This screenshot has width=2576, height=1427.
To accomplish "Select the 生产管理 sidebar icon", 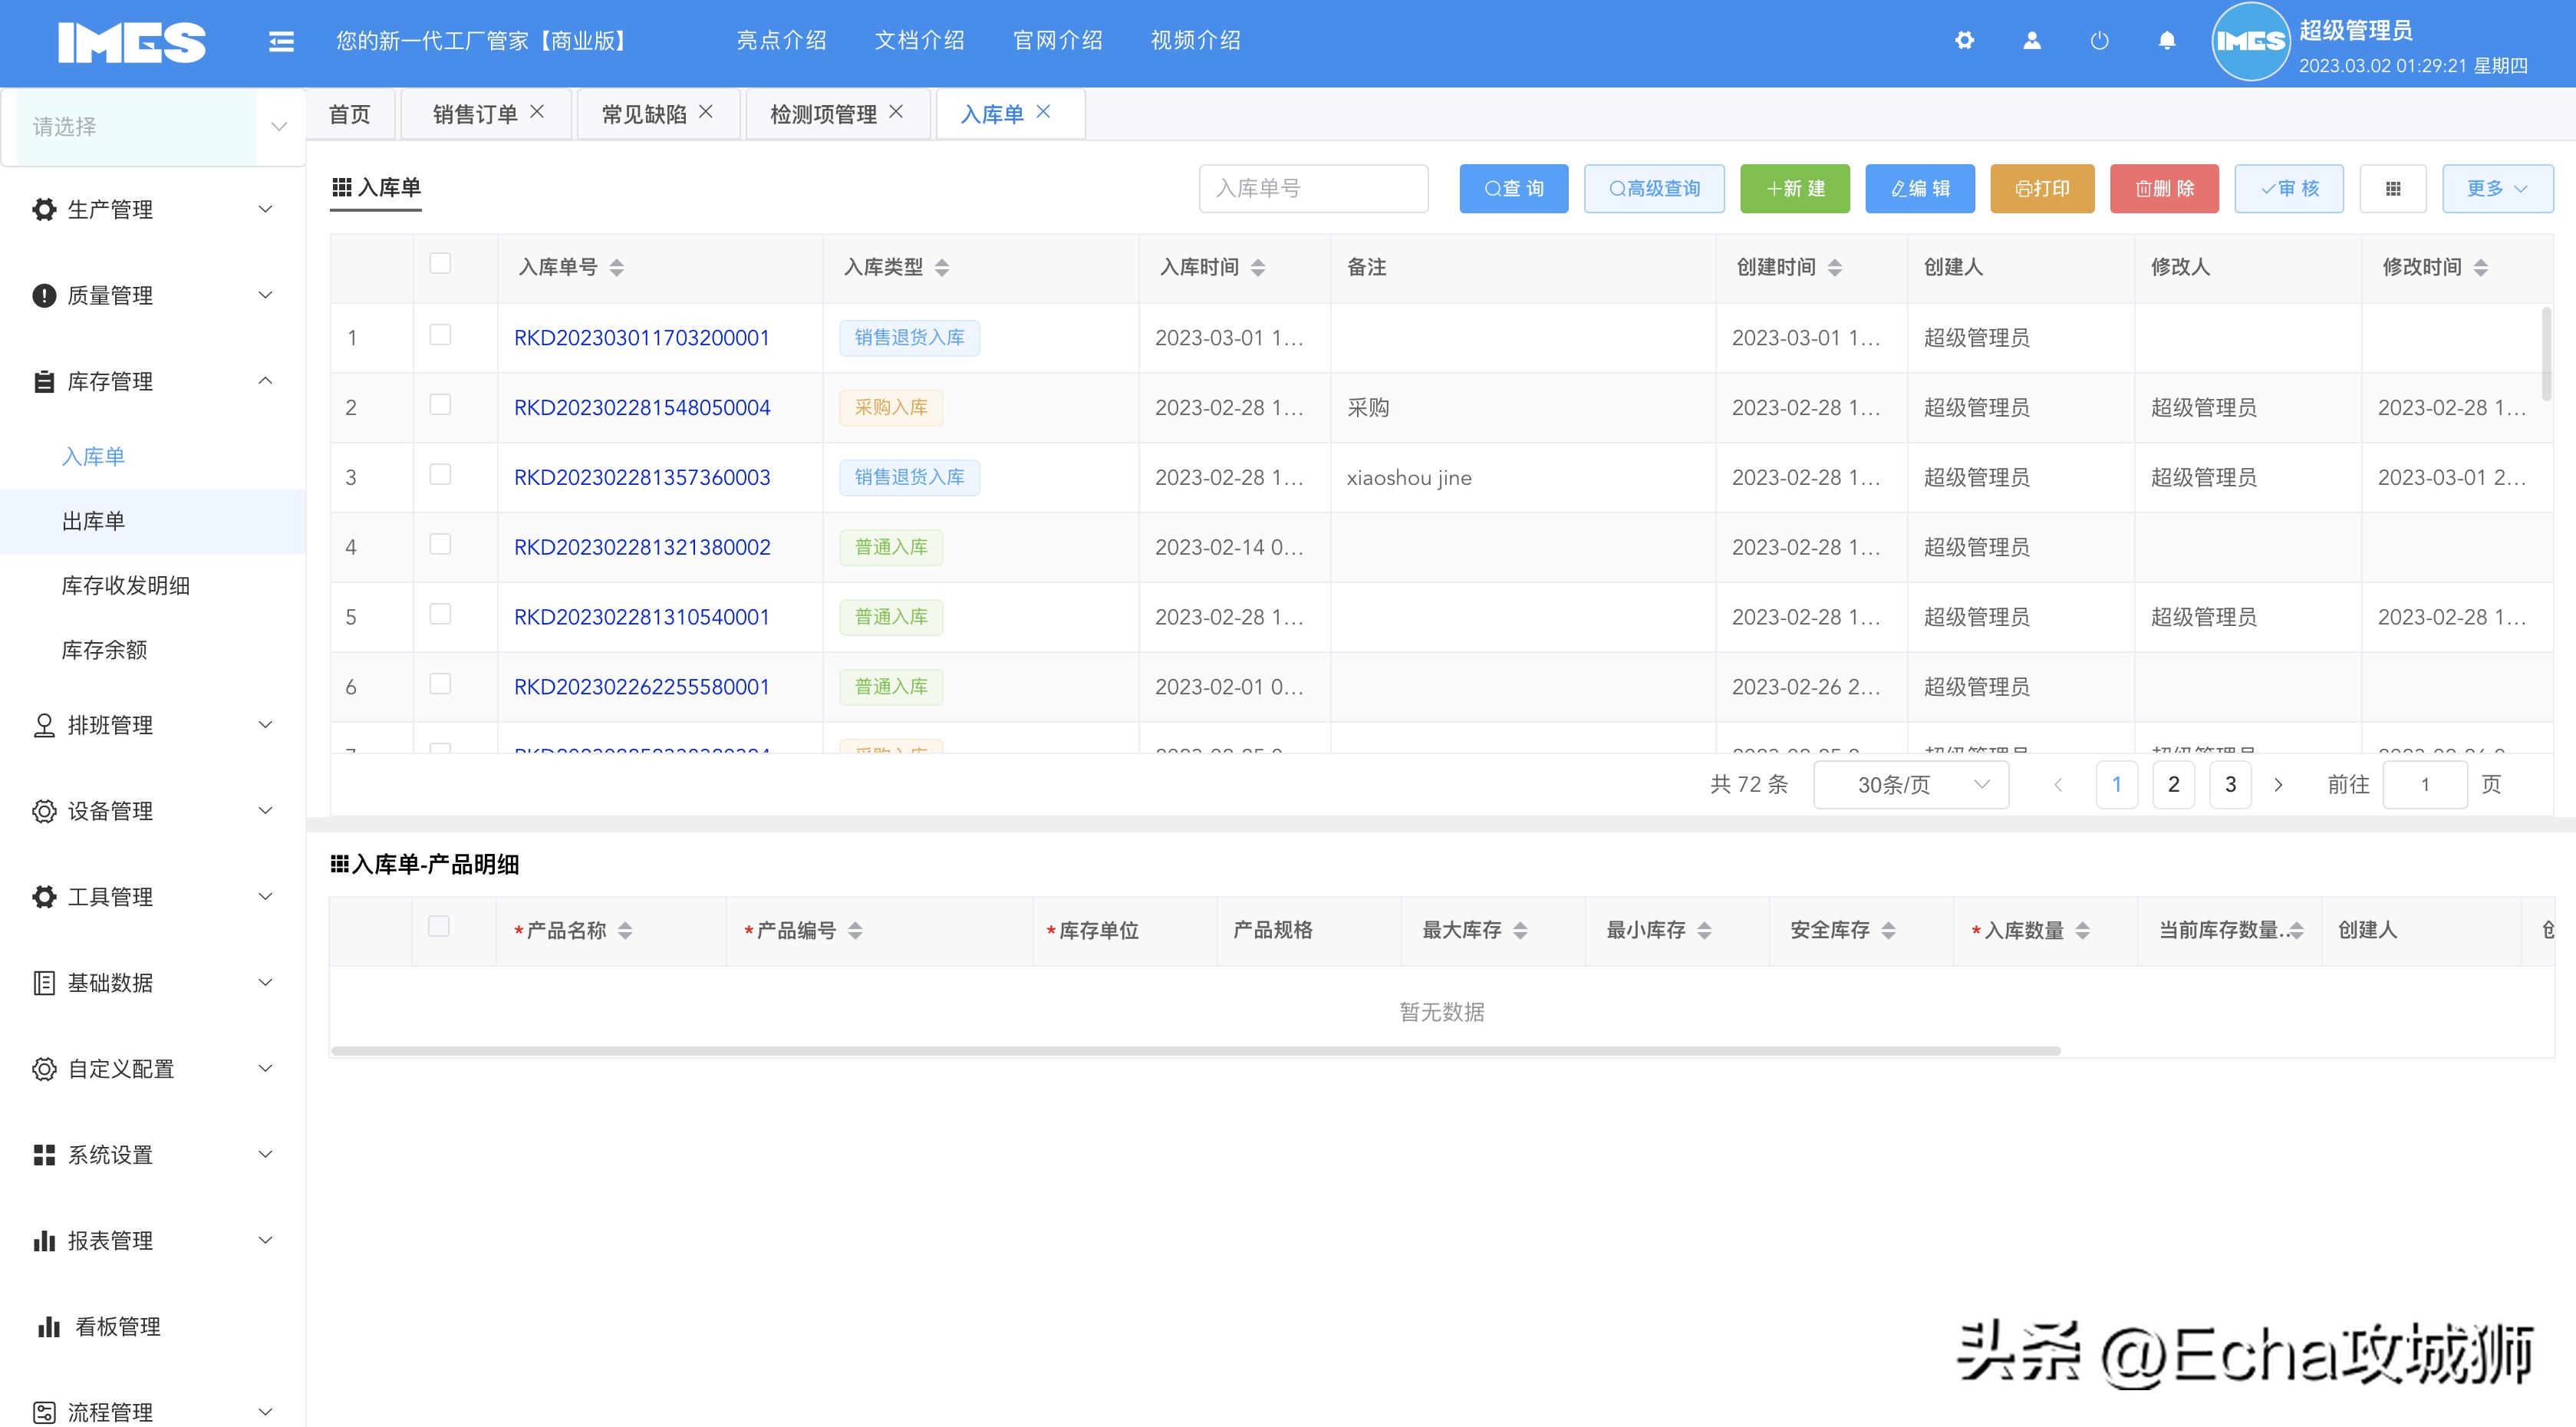I will point(44,209).
